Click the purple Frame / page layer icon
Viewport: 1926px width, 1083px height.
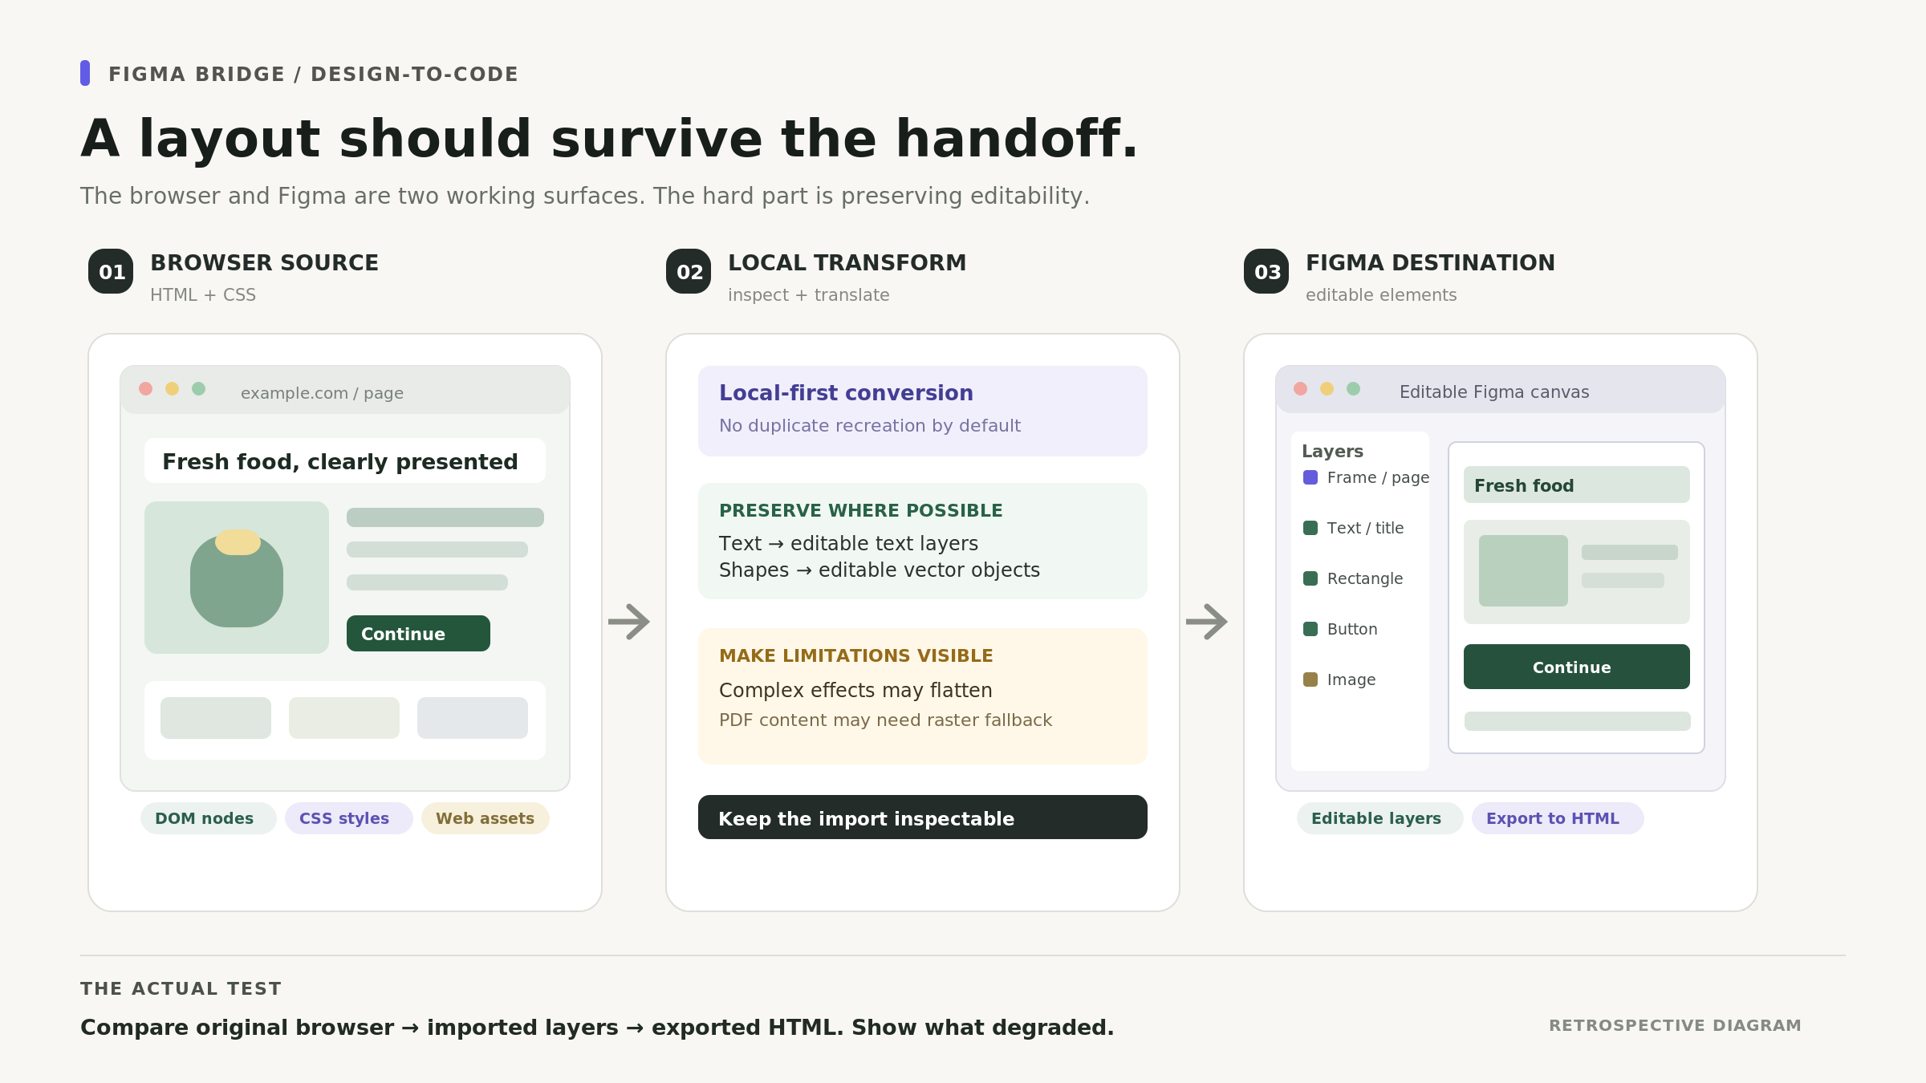[1310, 477]
